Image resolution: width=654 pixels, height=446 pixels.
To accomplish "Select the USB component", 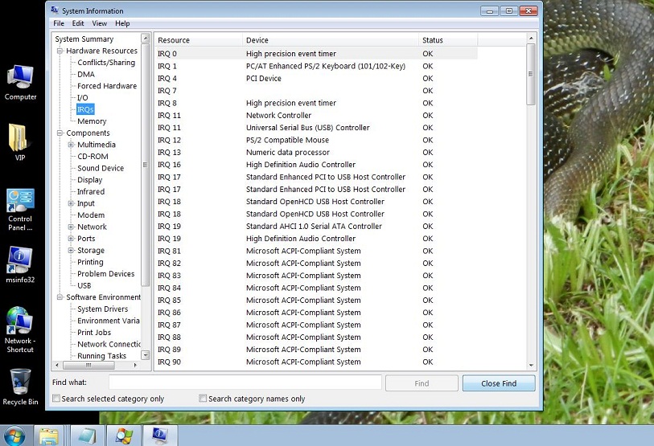I will [84, 285].
